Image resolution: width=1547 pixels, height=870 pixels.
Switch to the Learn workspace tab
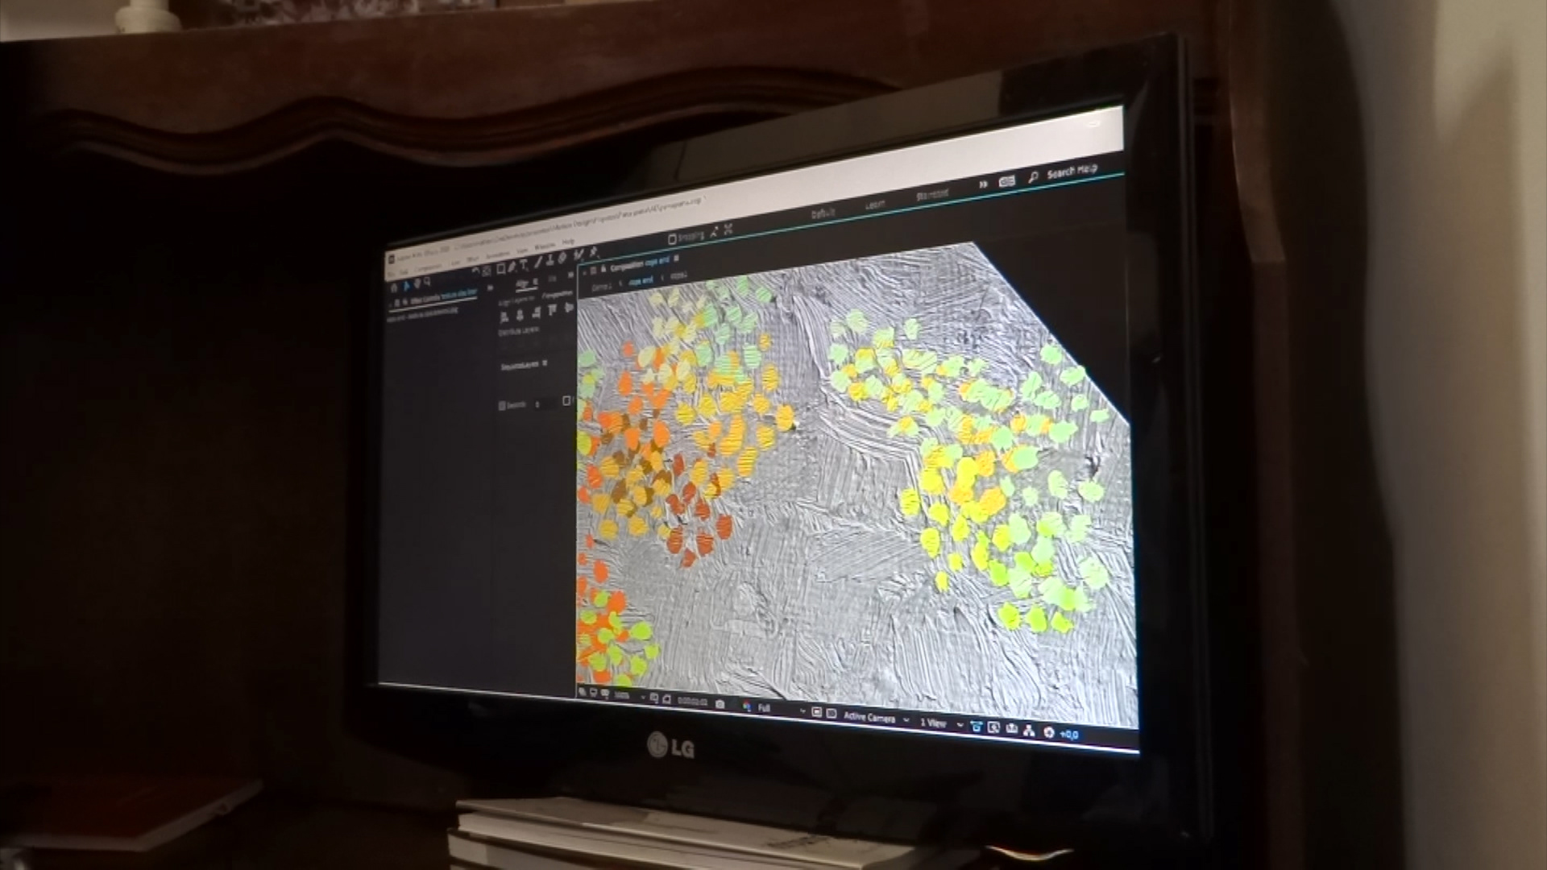click(x=874, y=205)
